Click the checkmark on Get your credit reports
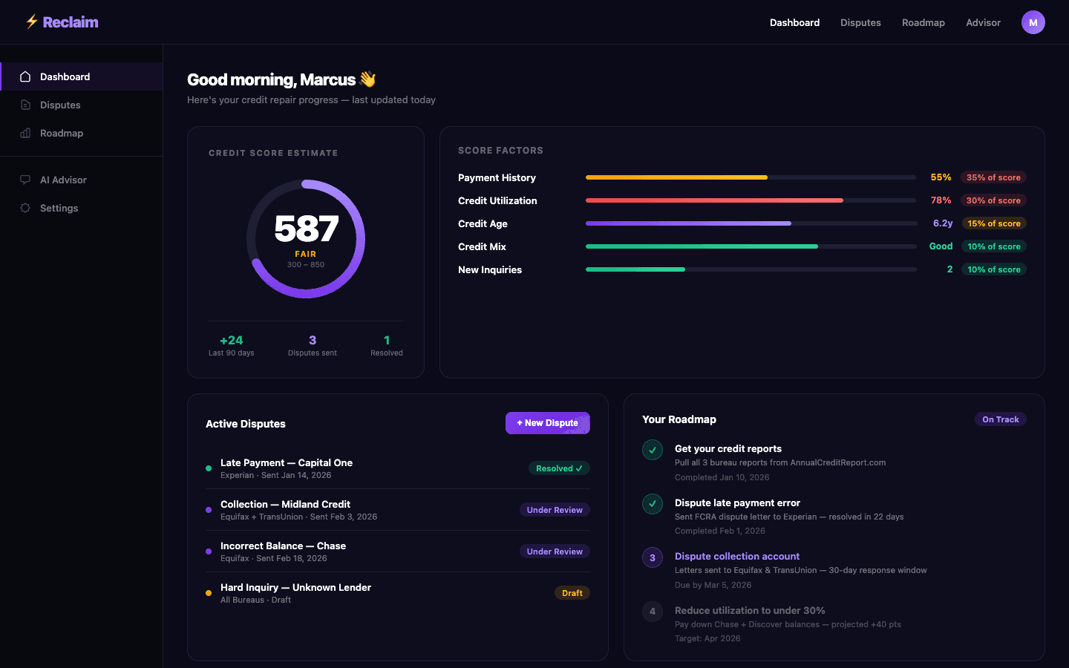The height and width of the screenshot is (668, 1069). pos(652,450)
